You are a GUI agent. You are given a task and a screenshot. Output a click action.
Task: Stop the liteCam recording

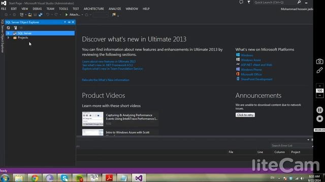point(319,119)
